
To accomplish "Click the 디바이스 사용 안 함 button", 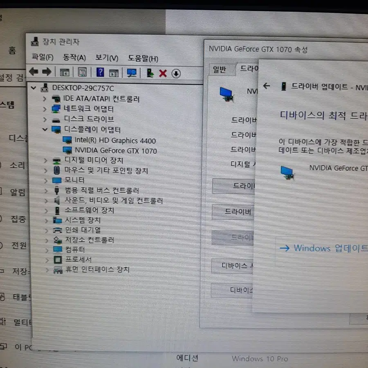I will click(x=232, y=265).
